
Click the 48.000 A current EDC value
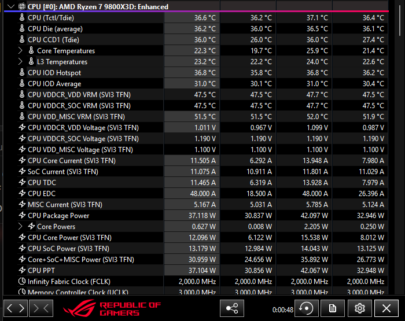click(203, 193)
